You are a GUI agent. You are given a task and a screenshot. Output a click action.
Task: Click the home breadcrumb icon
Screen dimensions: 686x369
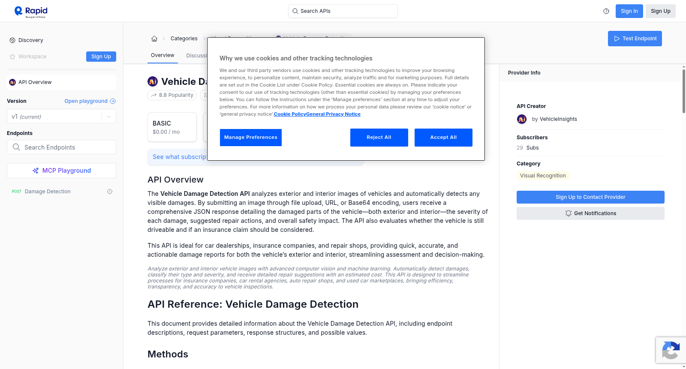(x=154, y=39)
